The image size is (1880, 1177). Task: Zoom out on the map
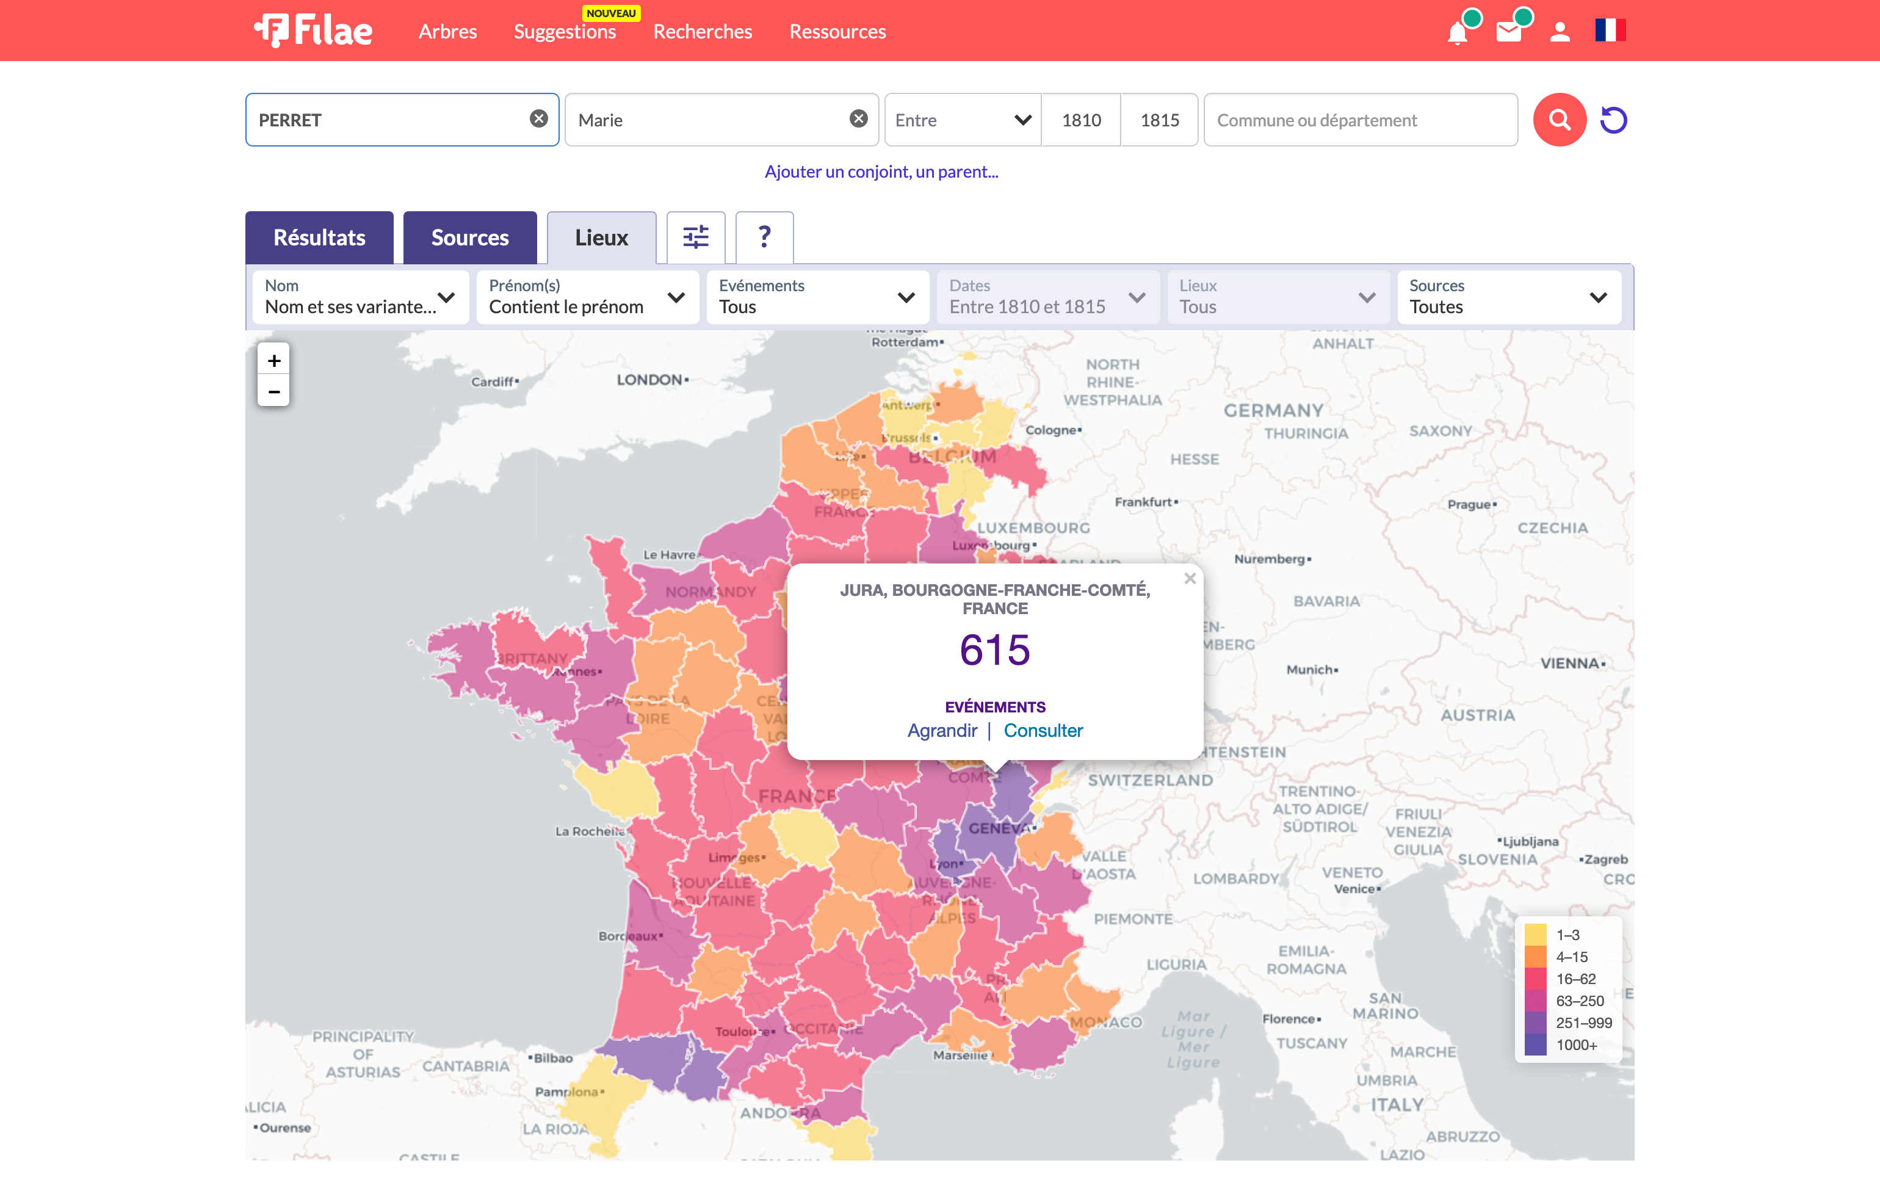pyautogui.click(x=274, y=391)
